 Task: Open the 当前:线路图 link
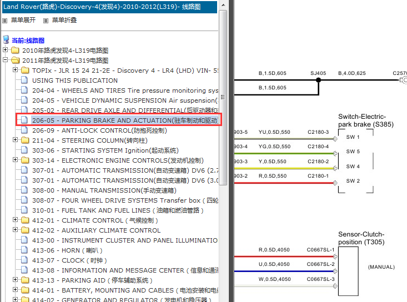pyautogui.click(x=28, y=41)
